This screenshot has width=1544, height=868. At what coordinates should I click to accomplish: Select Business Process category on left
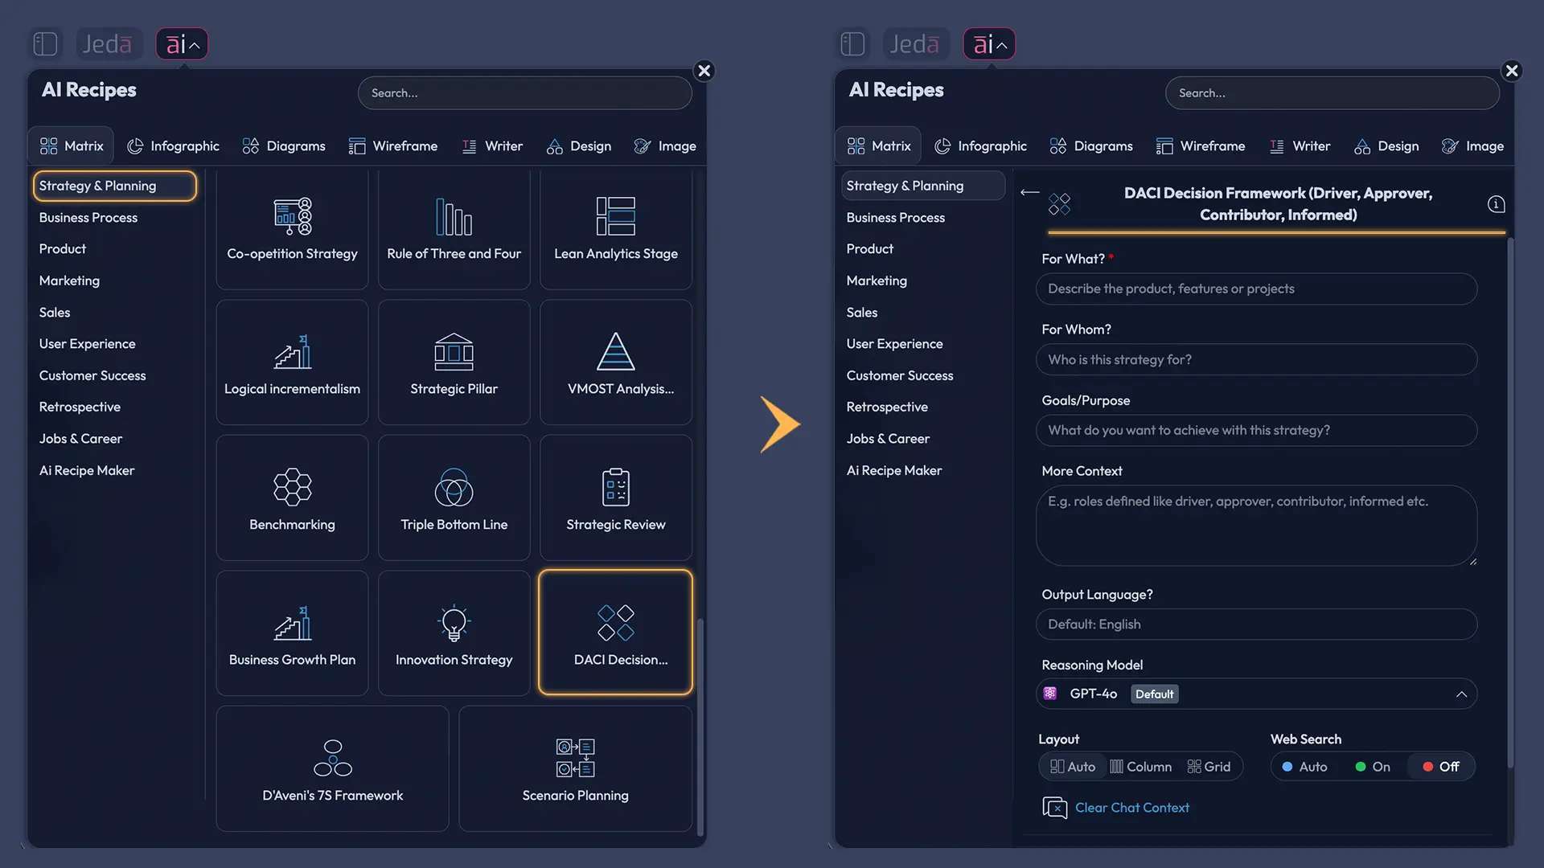pos(88,218)
